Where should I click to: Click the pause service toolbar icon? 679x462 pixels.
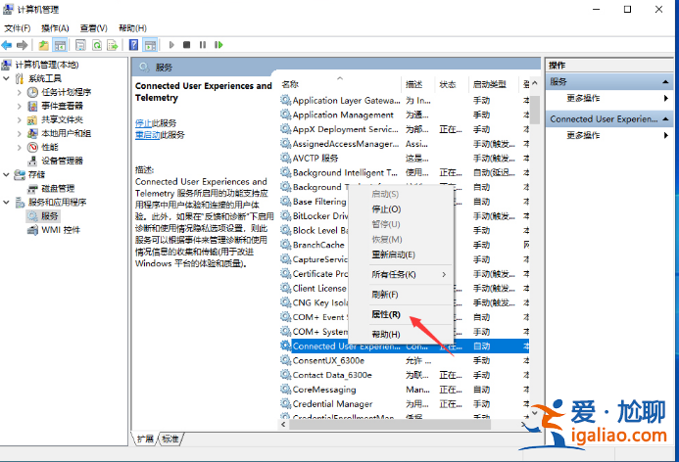[202, 45]
